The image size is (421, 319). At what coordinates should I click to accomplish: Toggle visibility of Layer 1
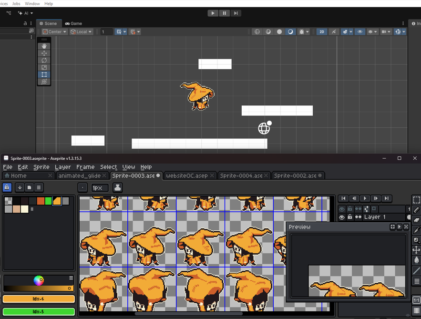(x=342, y=217)
